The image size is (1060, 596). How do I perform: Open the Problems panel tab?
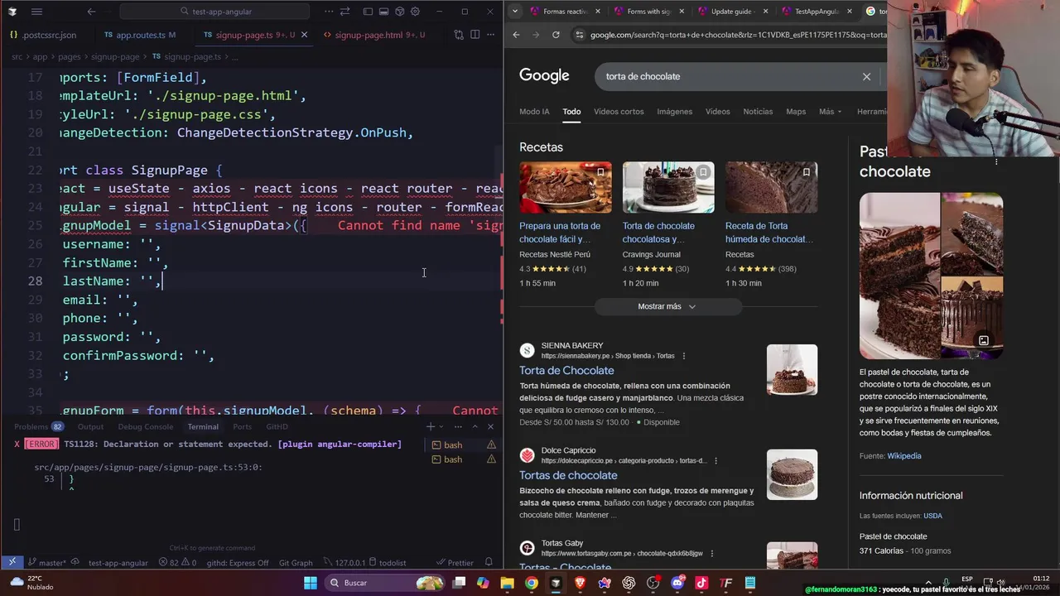click(38, 426)
